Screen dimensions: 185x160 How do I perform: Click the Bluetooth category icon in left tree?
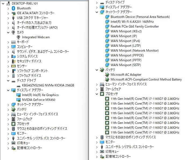click(x=13, y=8)
